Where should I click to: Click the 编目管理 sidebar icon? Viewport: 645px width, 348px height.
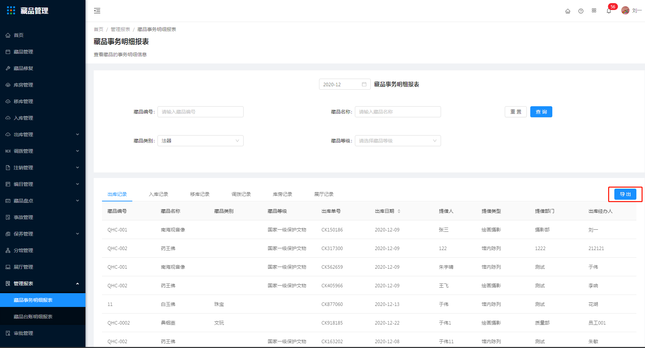pos(8,184)
